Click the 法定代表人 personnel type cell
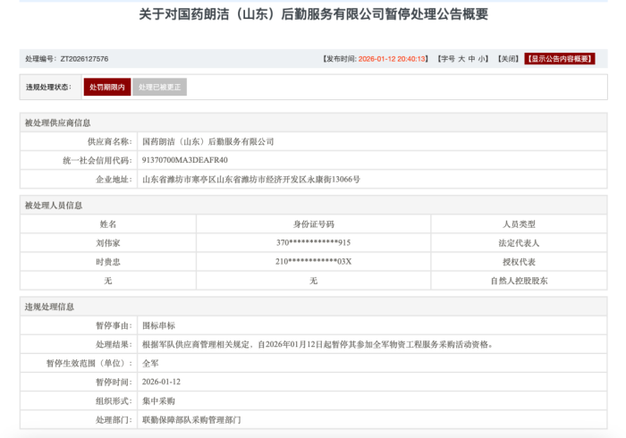The image size is (626, 438). 520,243
